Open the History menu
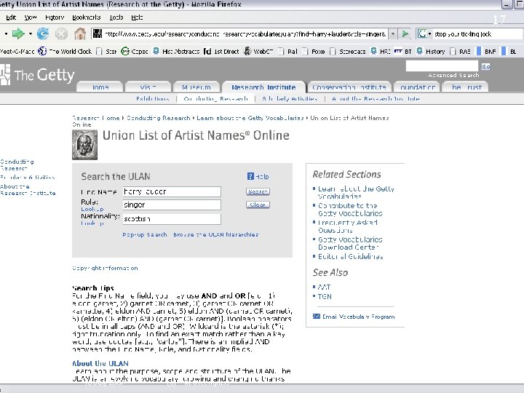This screenshot has width=524, height=393. (x=55, y=17)
